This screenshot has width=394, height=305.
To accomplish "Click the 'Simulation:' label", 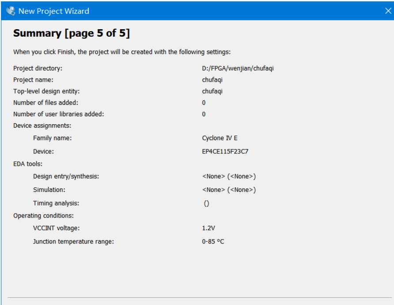I will pyautogui.click(x=49, y=190).
